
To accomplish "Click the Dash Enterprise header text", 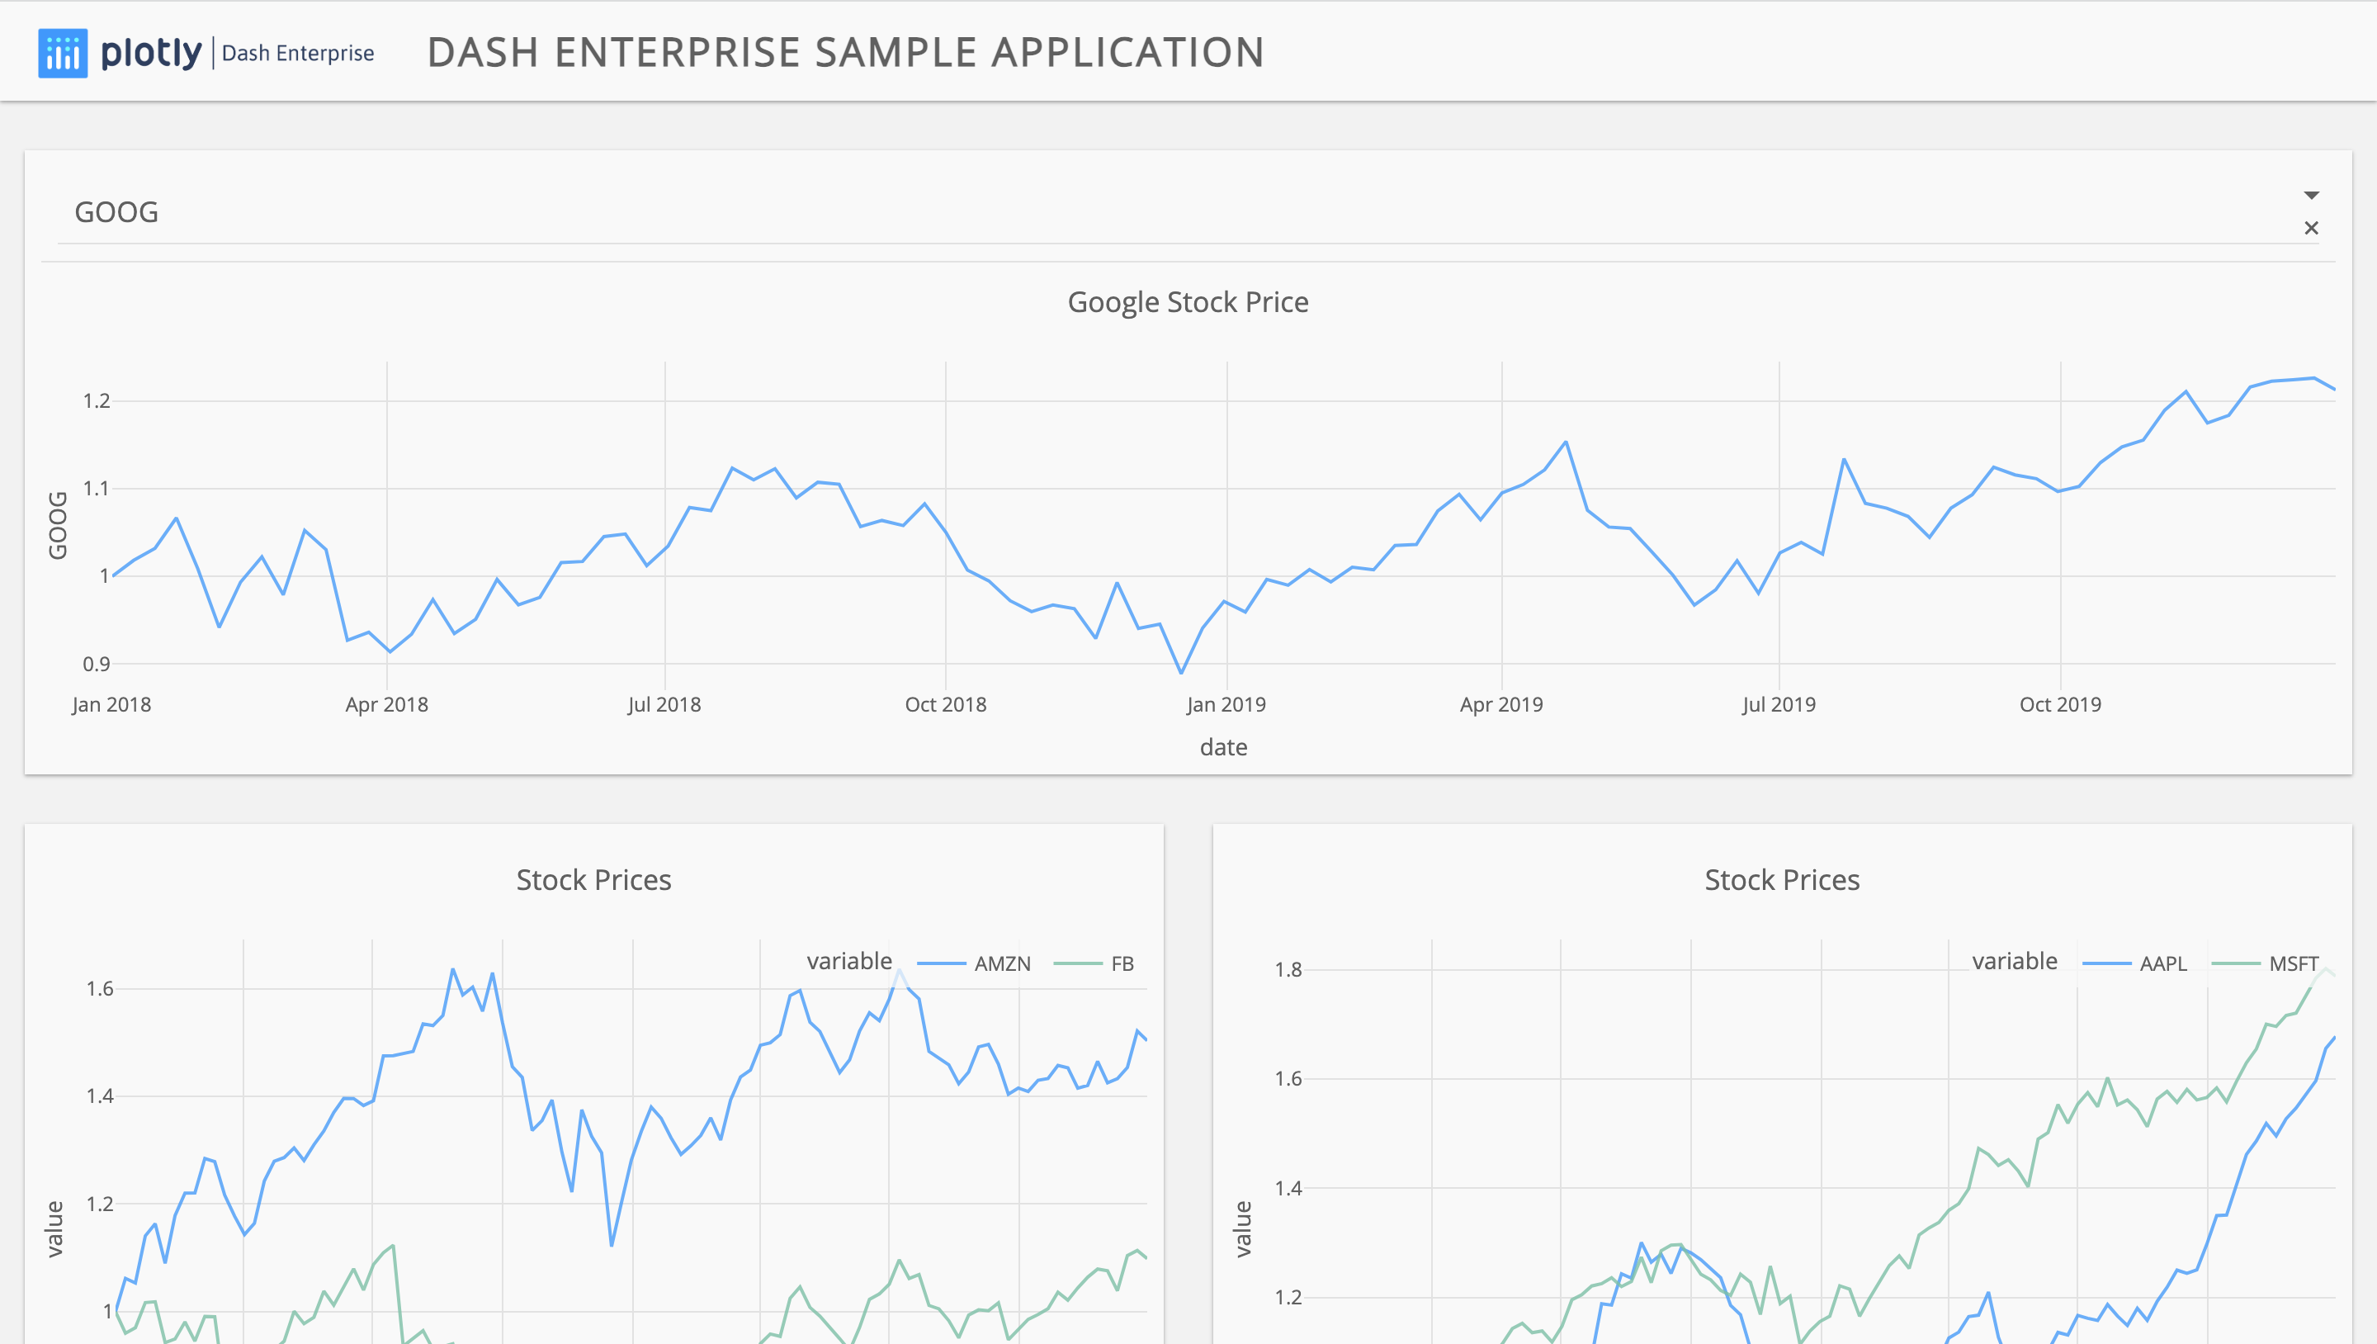I will click(x=298, y=54).
